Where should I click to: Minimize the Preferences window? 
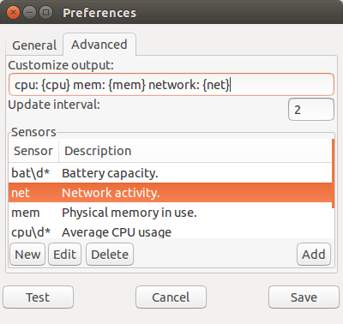(x=29, y=13)
